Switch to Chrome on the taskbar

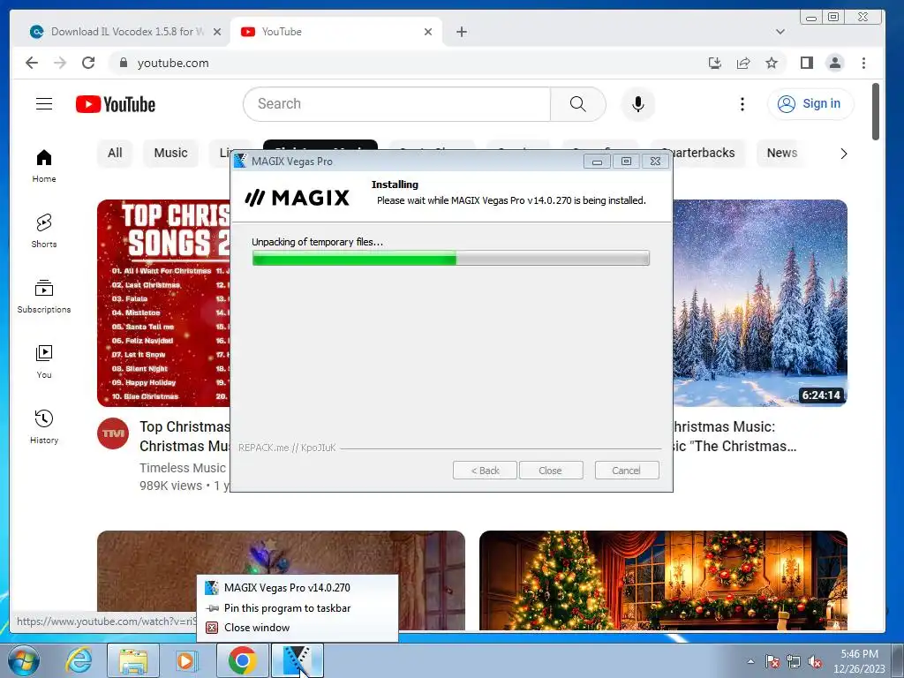[x=243, y=660]
